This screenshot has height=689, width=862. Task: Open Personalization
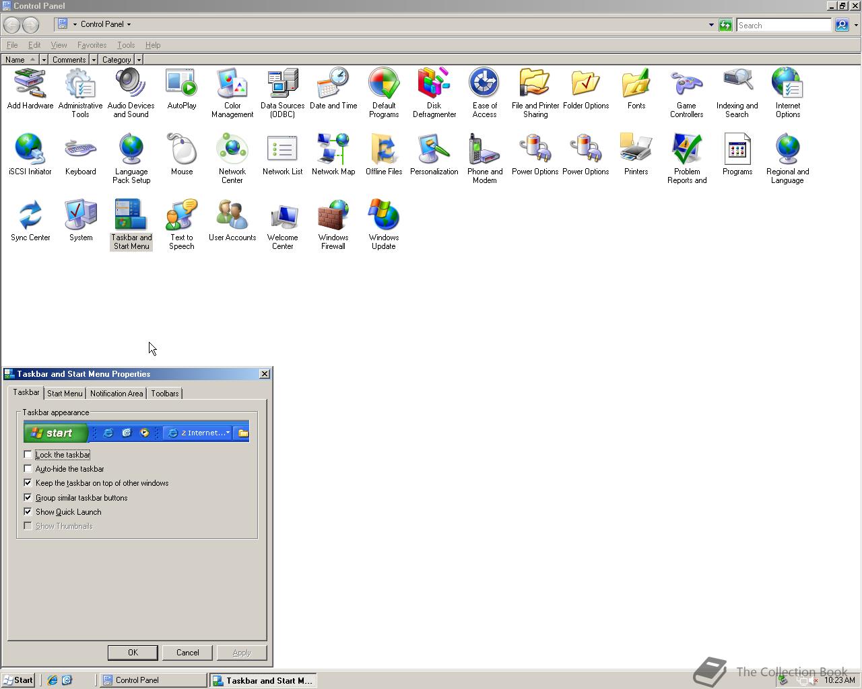[434, 155]
